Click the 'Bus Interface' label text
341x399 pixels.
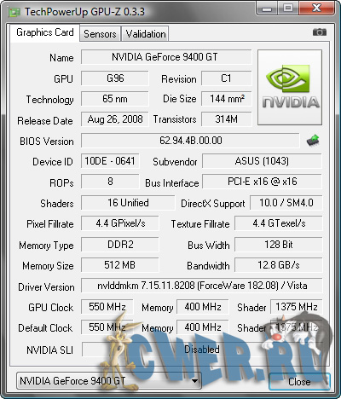pyautogui.click(x=172, y=183)
